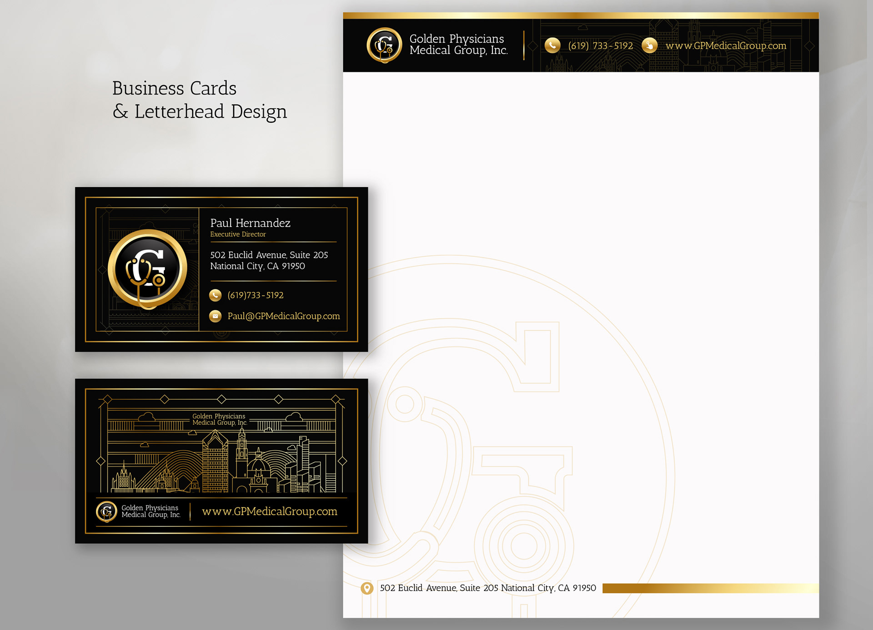Screen dimensions: 873x630
Task: Click the Business Cards & Letterhead Design heading
Action: click(199, 100)
